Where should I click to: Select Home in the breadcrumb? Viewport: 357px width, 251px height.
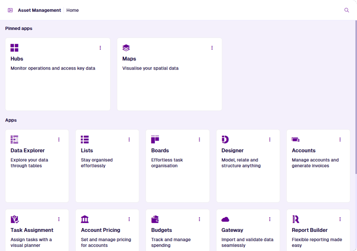[72, 10]
